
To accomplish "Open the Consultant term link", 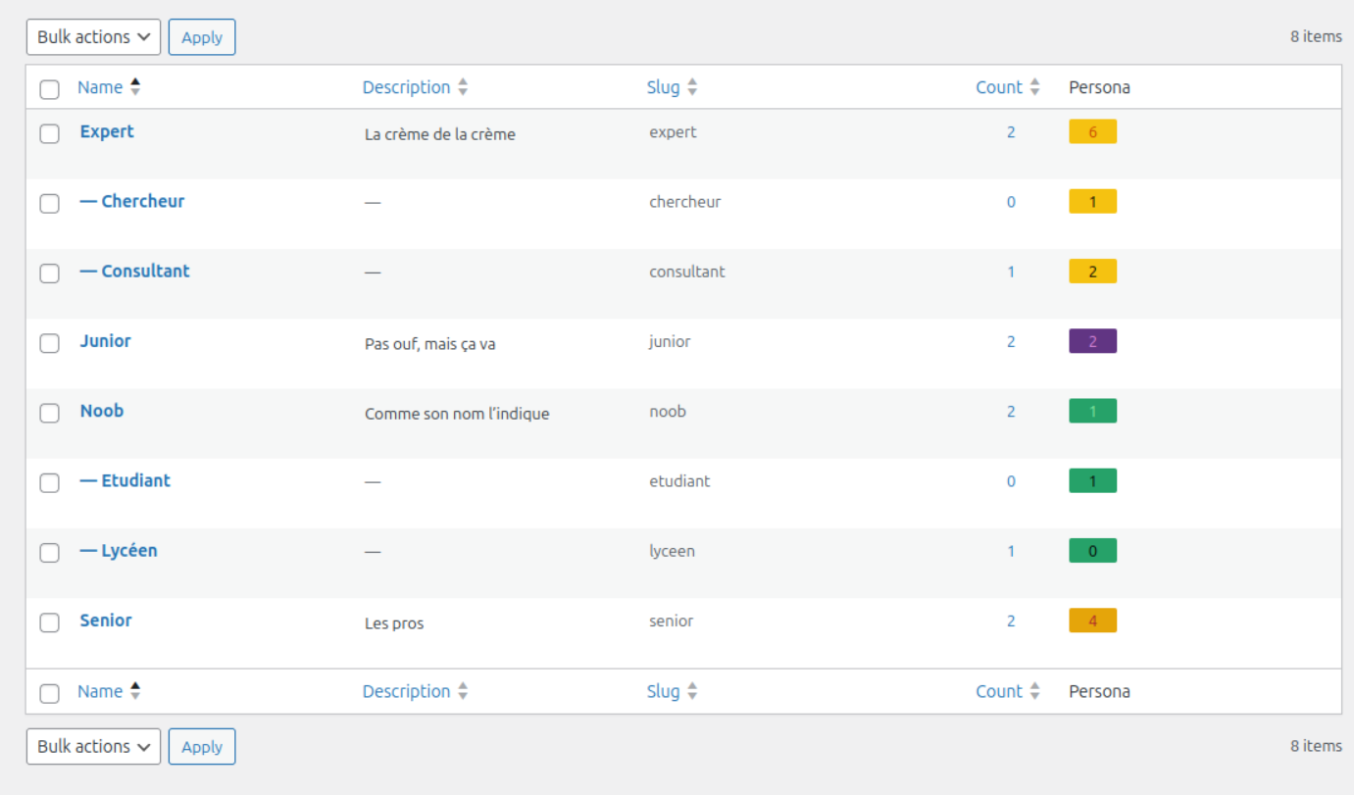I will click(145, 272).
